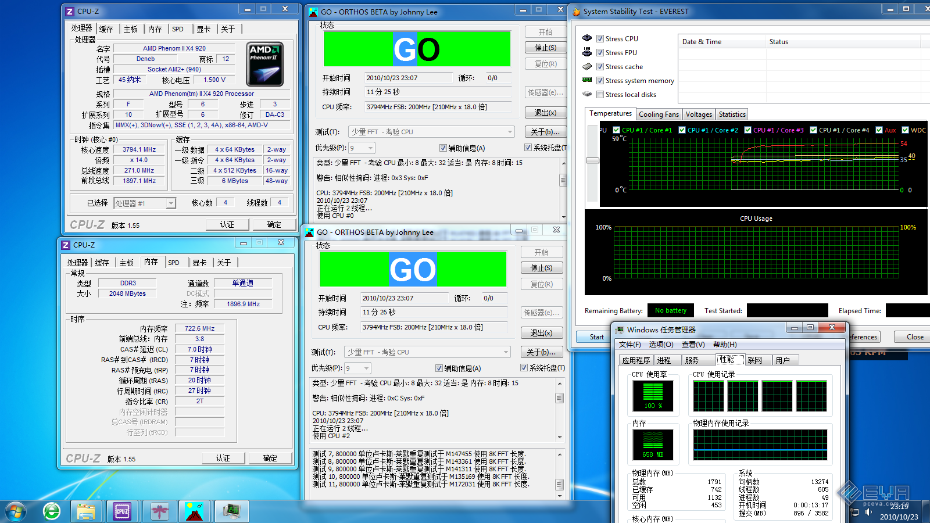Click the green GO status banner in upper ORTHOS
This screenshot has width=930, height=523.
coord(417,49)
